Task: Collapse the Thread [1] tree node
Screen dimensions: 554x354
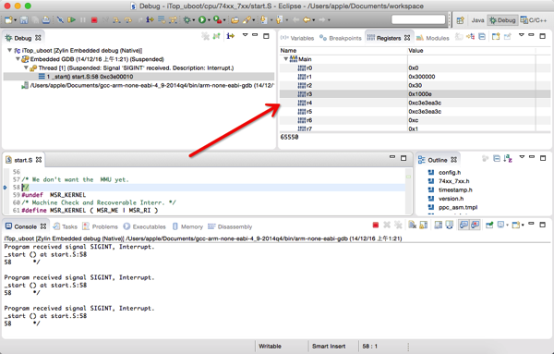Action: tap(26, 67)
